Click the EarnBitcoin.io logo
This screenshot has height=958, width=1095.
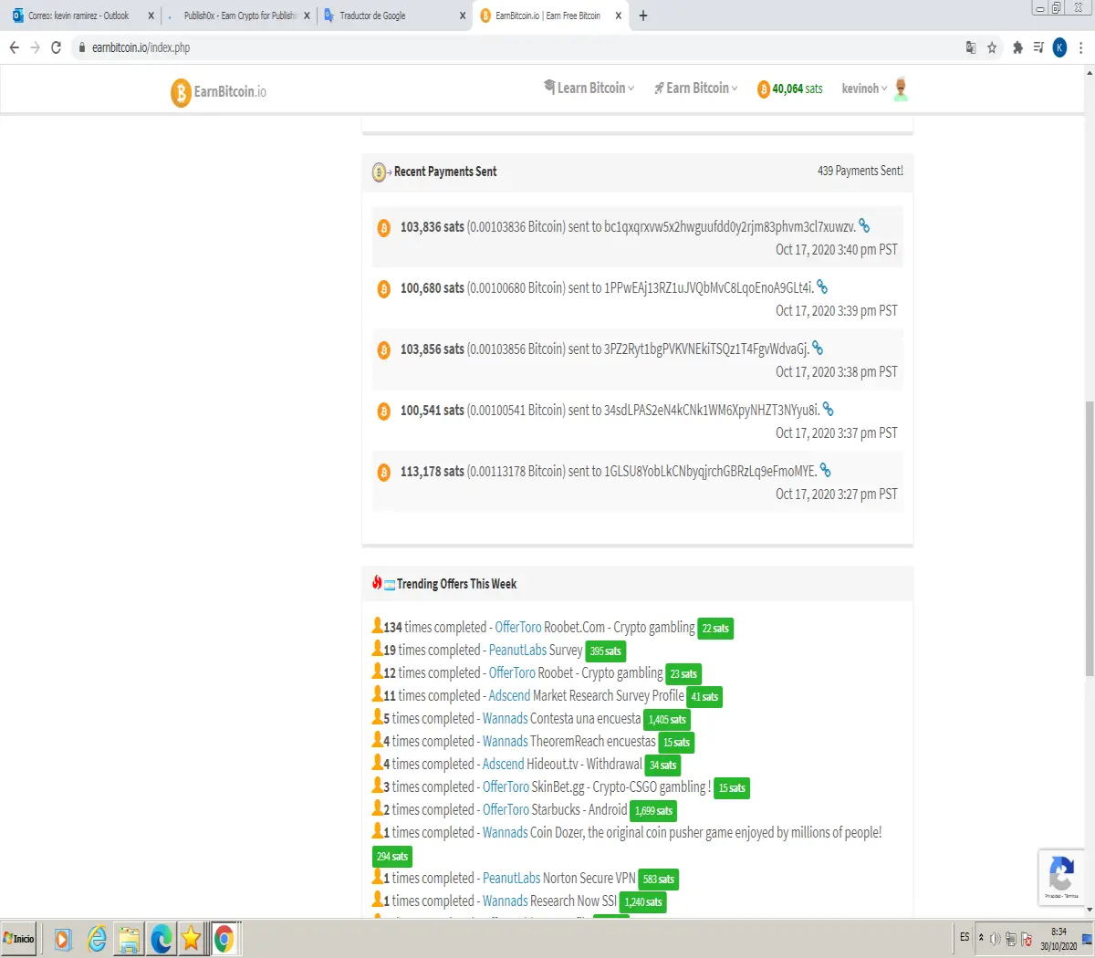219,91
